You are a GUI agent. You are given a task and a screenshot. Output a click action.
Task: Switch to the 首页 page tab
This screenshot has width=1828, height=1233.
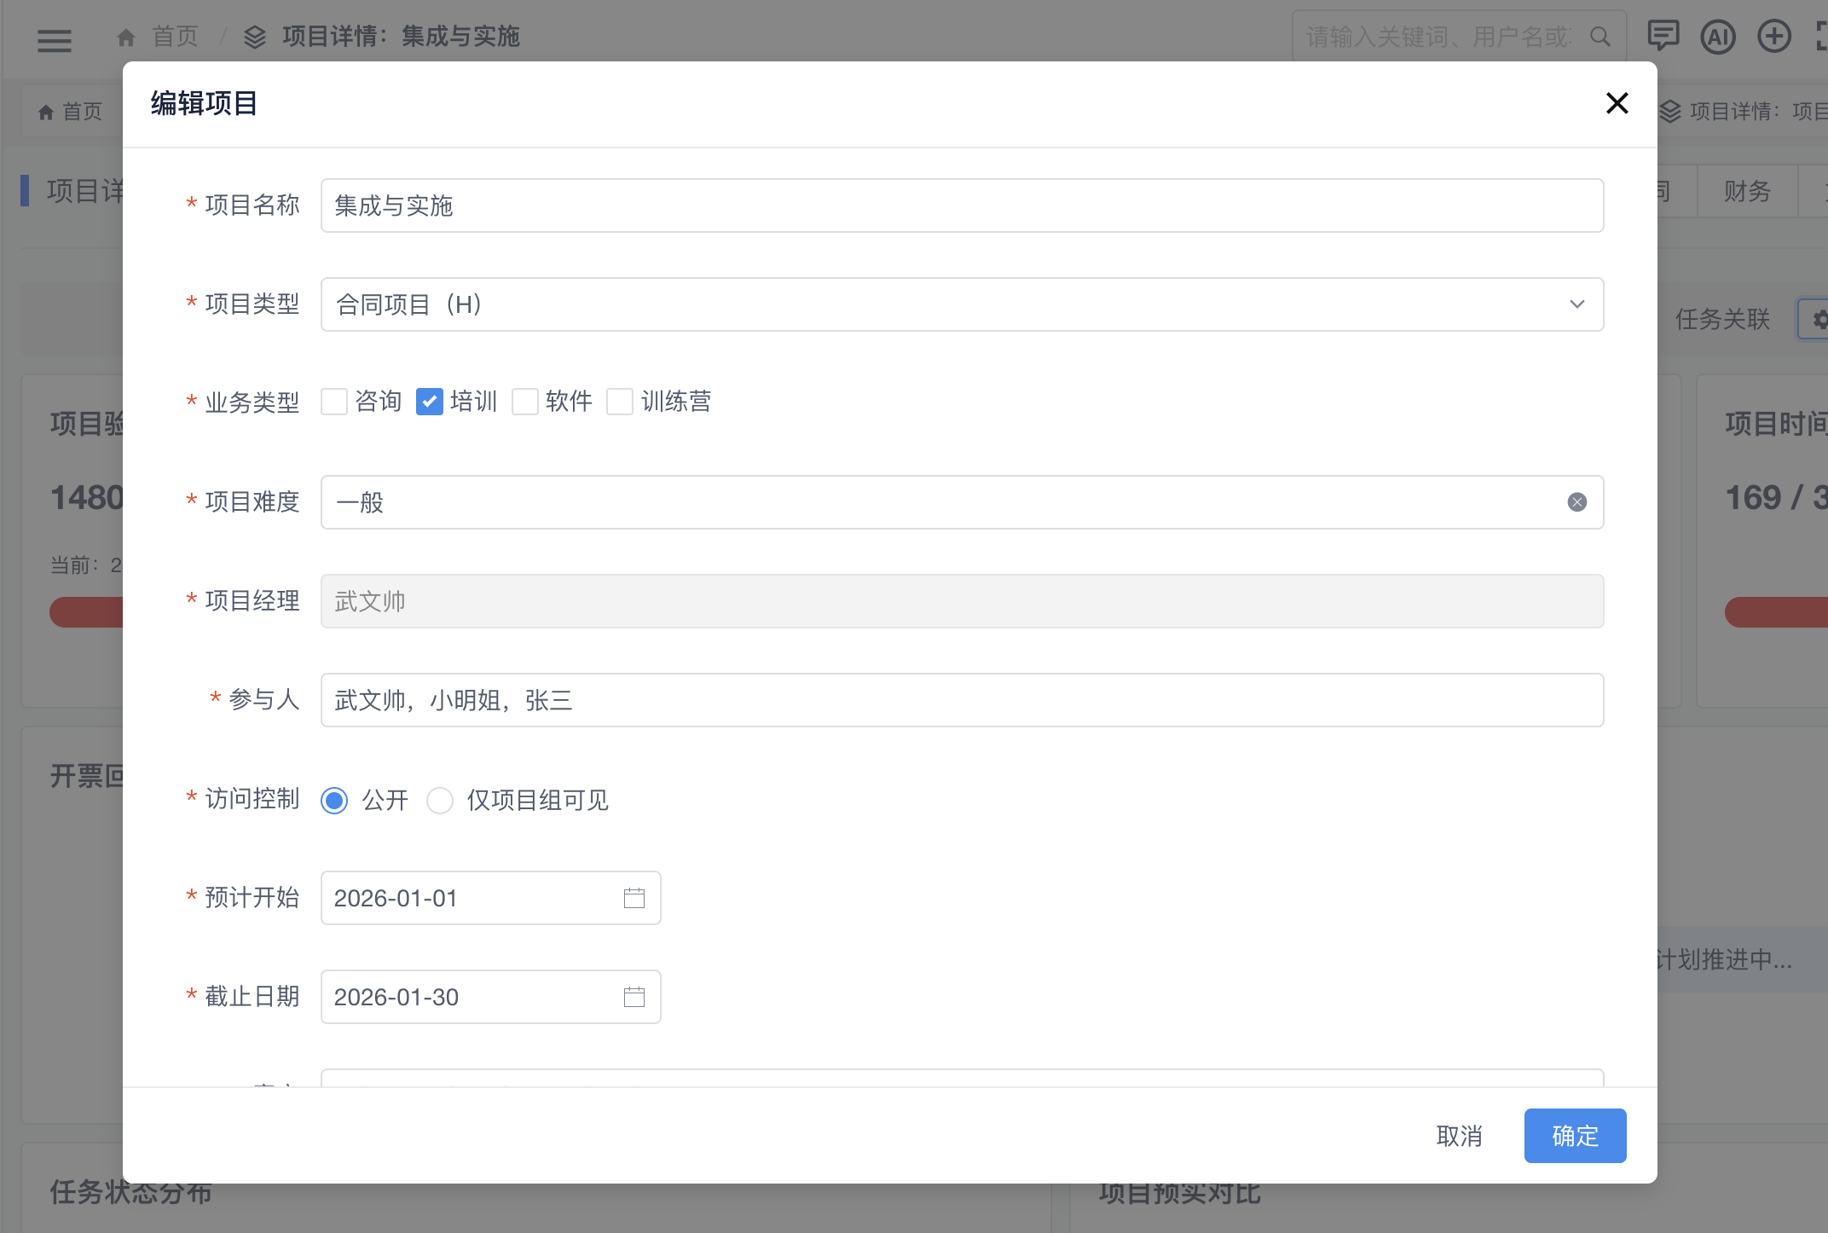pos(71,111)
